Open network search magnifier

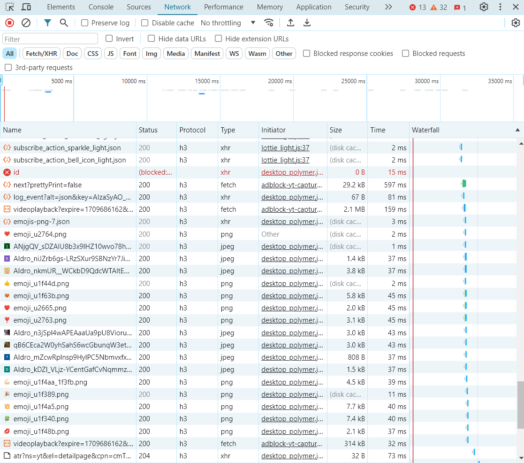coord(64,23)
